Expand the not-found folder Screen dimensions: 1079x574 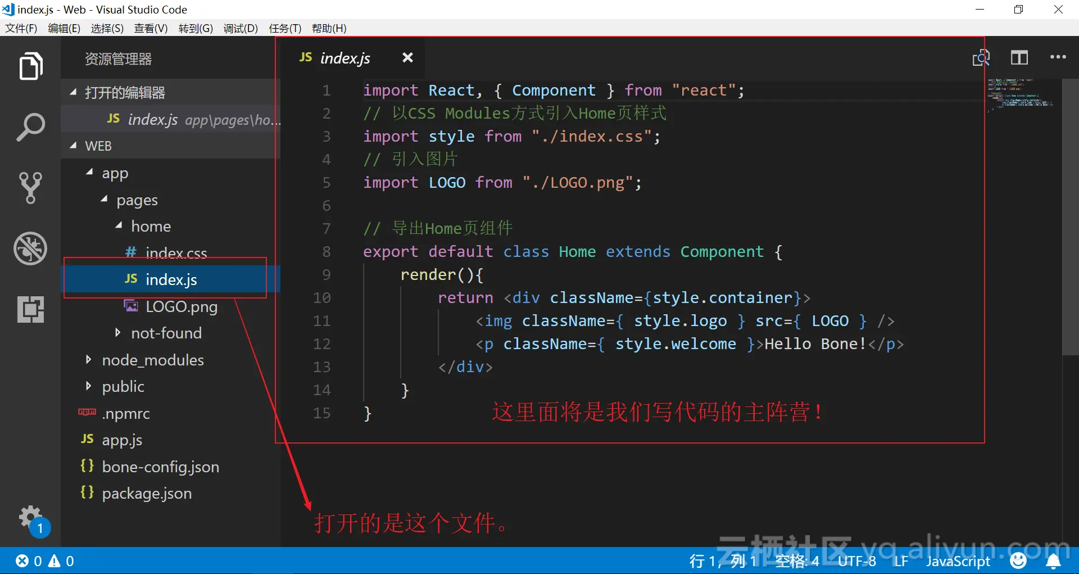tap(117, 332)
